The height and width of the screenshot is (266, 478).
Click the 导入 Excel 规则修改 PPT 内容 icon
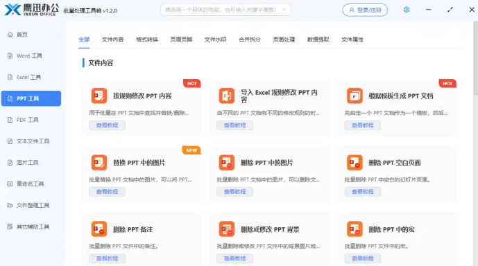point(227,96)
